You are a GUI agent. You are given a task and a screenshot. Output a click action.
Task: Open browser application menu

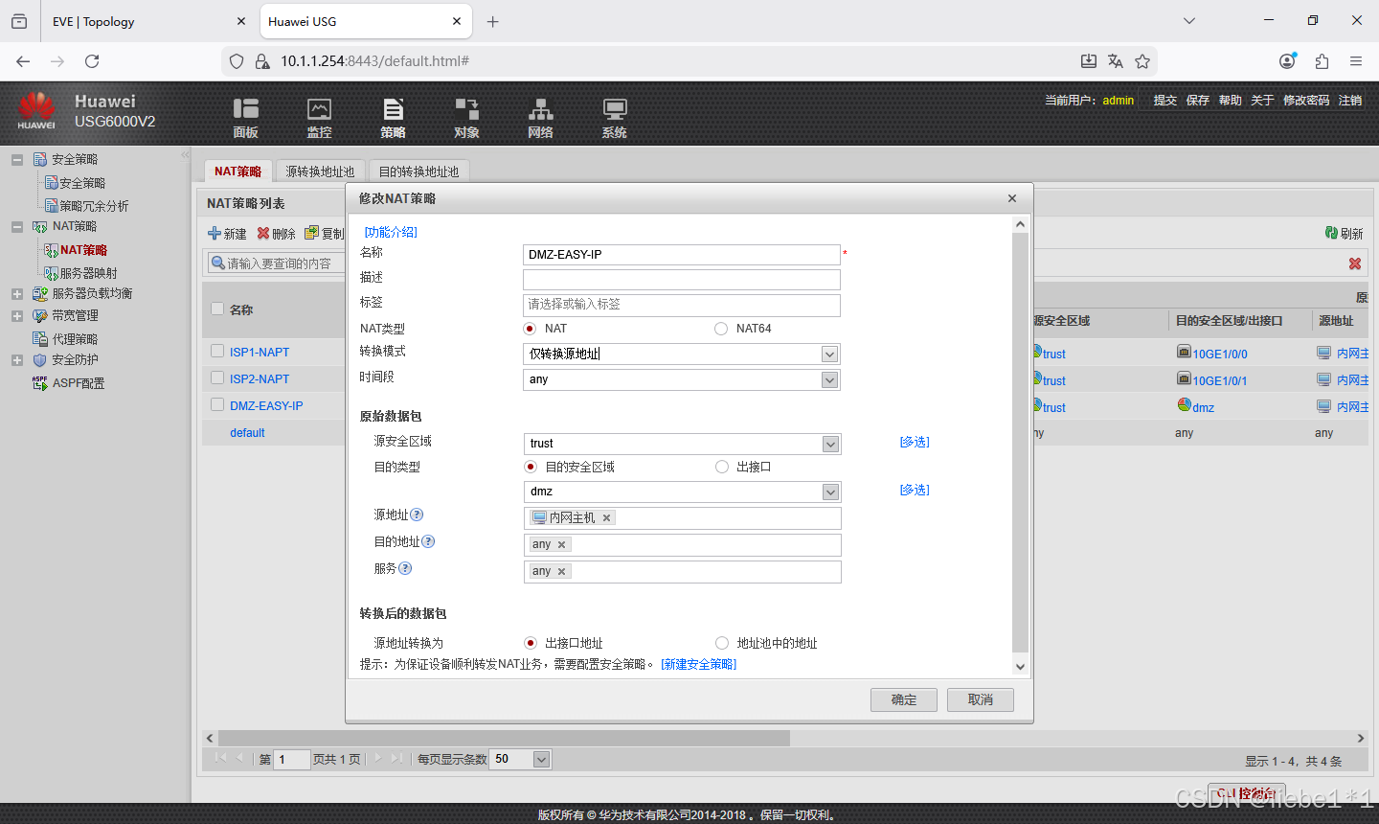(1356, 61)
